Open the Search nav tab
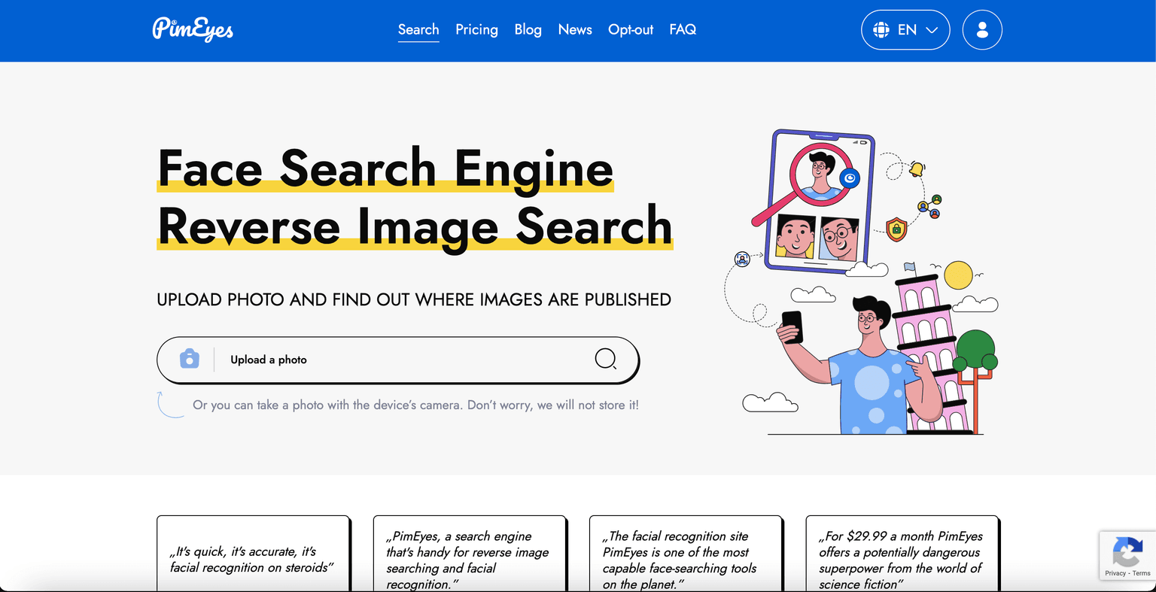Image resolution: width=1156 pixels, height=592 pixels. point(418,29)
